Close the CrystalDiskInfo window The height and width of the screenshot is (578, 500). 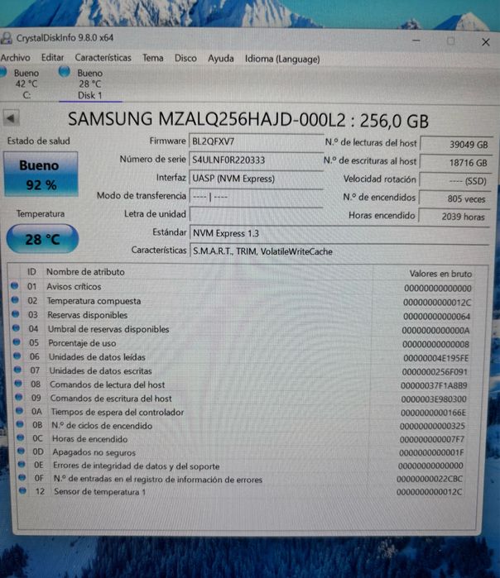(x=486, y=42)
